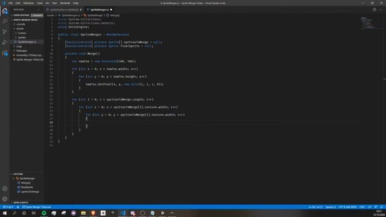The width and height of the screenshot is (386, 217).
Task: Click Merge() breadcrumb segment
Action: tap(115, 15)
